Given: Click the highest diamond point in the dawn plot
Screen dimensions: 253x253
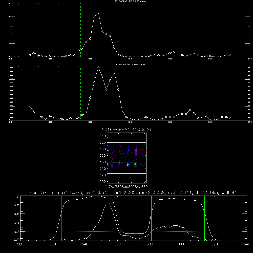Looking at the screenshot, I should pyautogui.click(x=98, y=12).
